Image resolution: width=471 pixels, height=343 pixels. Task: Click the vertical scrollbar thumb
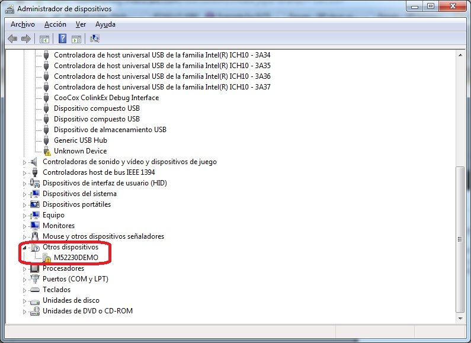460,239
